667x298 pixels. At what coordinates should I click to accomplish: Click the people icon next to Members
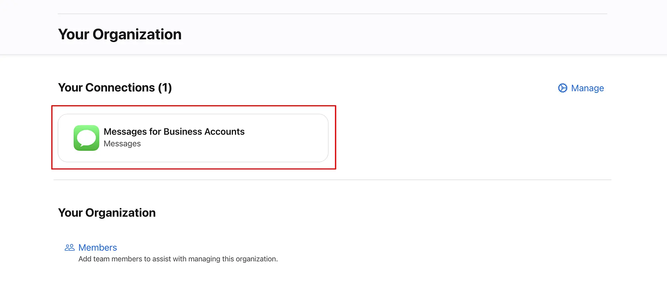[69, 247]
